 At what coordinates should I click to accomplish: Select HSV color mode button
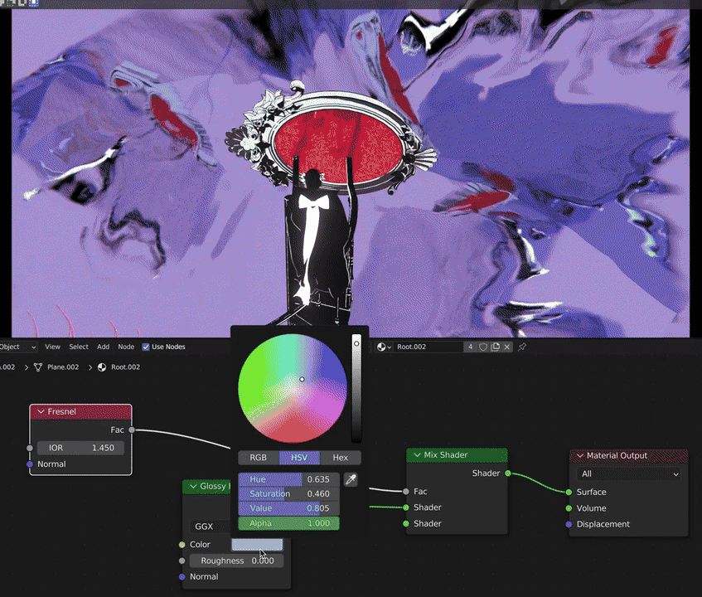[x=299, y=458]
